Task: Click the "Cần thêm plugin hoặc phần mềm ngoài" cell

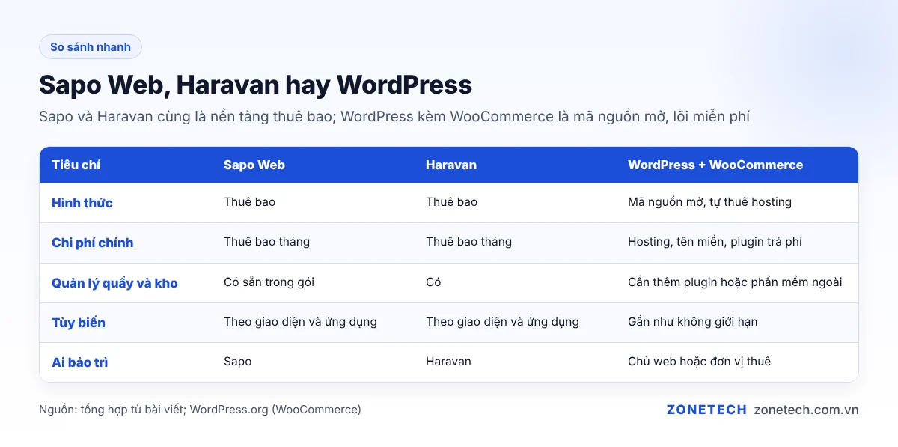Action: 735,282
